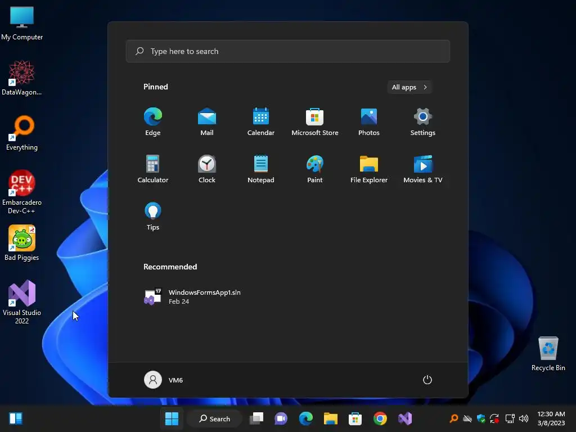
Task: Click the cloud sync tray icon
Action: (x=467, y=418)
